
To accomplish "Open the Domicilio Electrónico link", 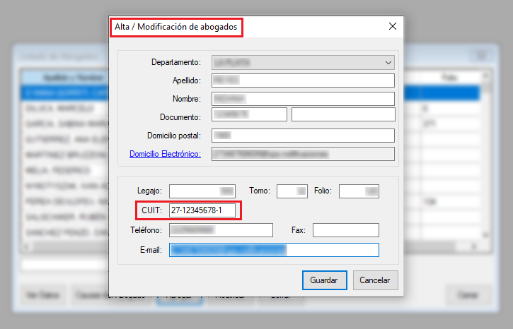I will tap(165, 154).
